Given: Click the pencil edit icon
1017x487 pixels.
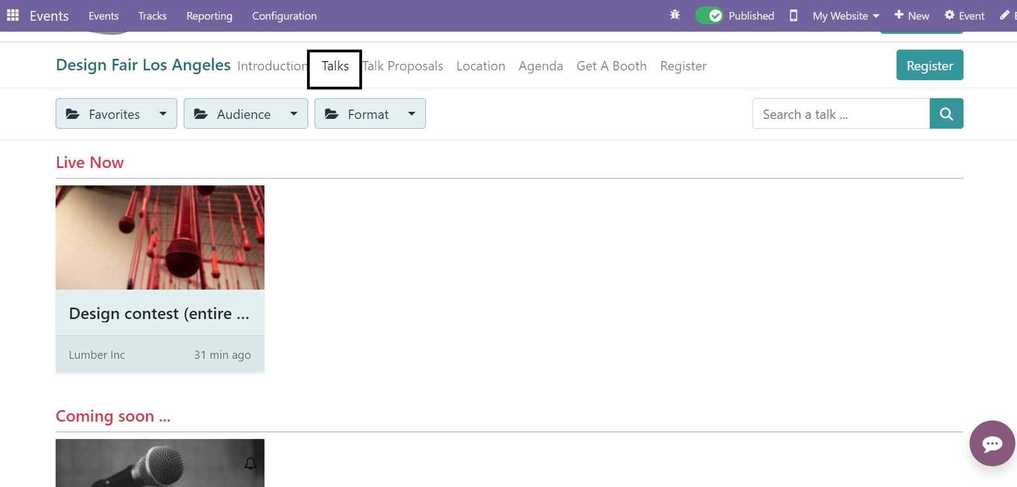Looking at the screenshot, I should click(x=1004, y=15).
